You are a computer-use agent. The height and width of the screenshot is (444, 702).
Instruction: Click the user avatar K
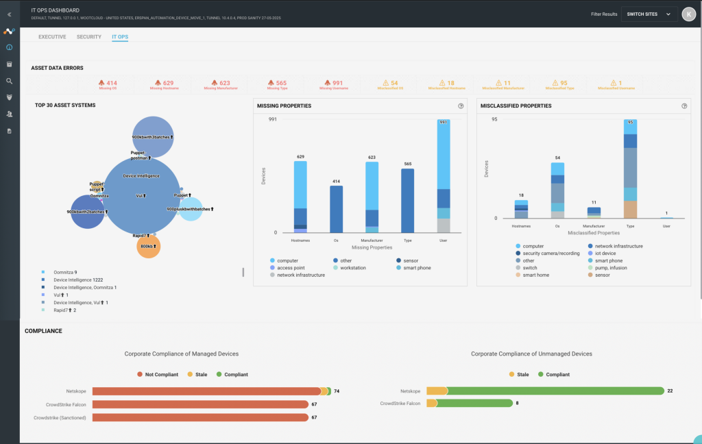coord(688,14)
